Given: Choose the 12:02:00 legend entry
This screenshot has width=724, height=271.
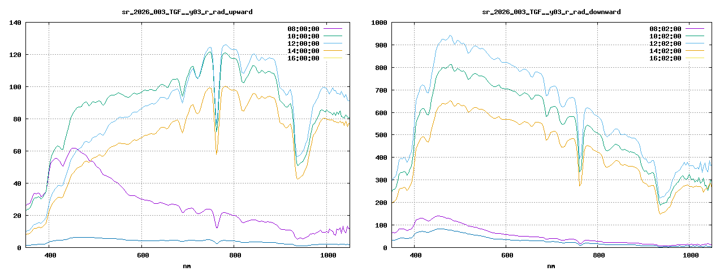Looking at the screenshot, I should click(665, 43).
